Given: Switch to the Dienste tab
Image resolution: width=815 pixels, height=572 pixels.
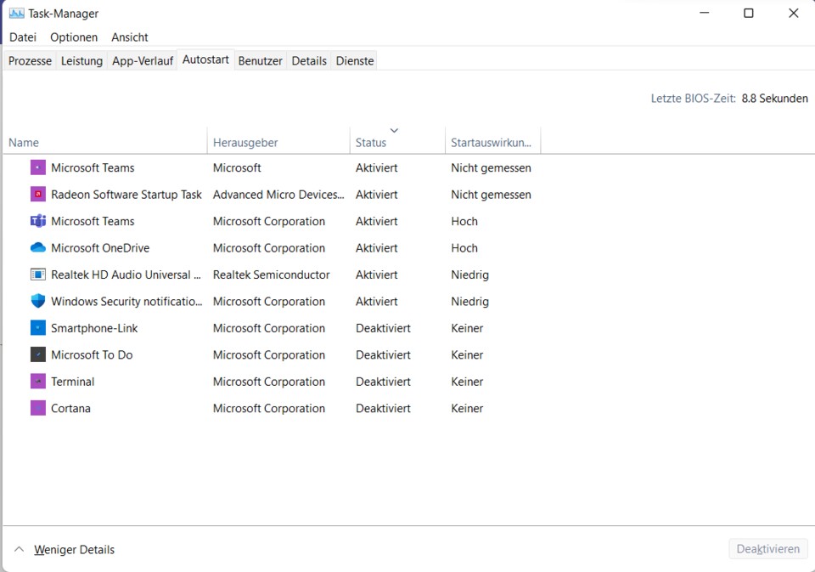Looking at the screenshot, I should (355, 61).
